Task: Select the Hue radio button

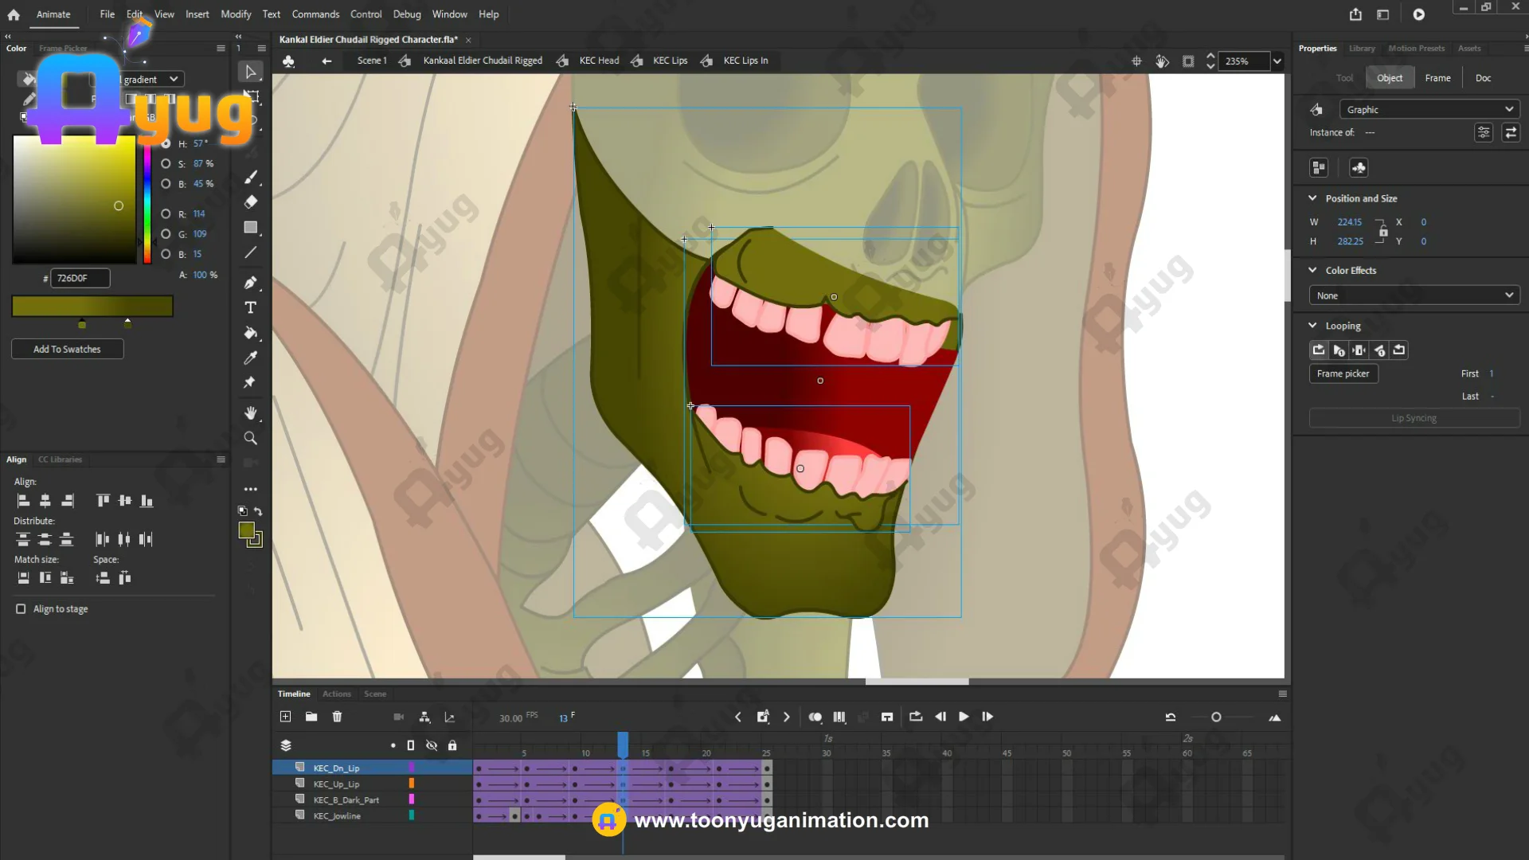Action: pos(166,143)
